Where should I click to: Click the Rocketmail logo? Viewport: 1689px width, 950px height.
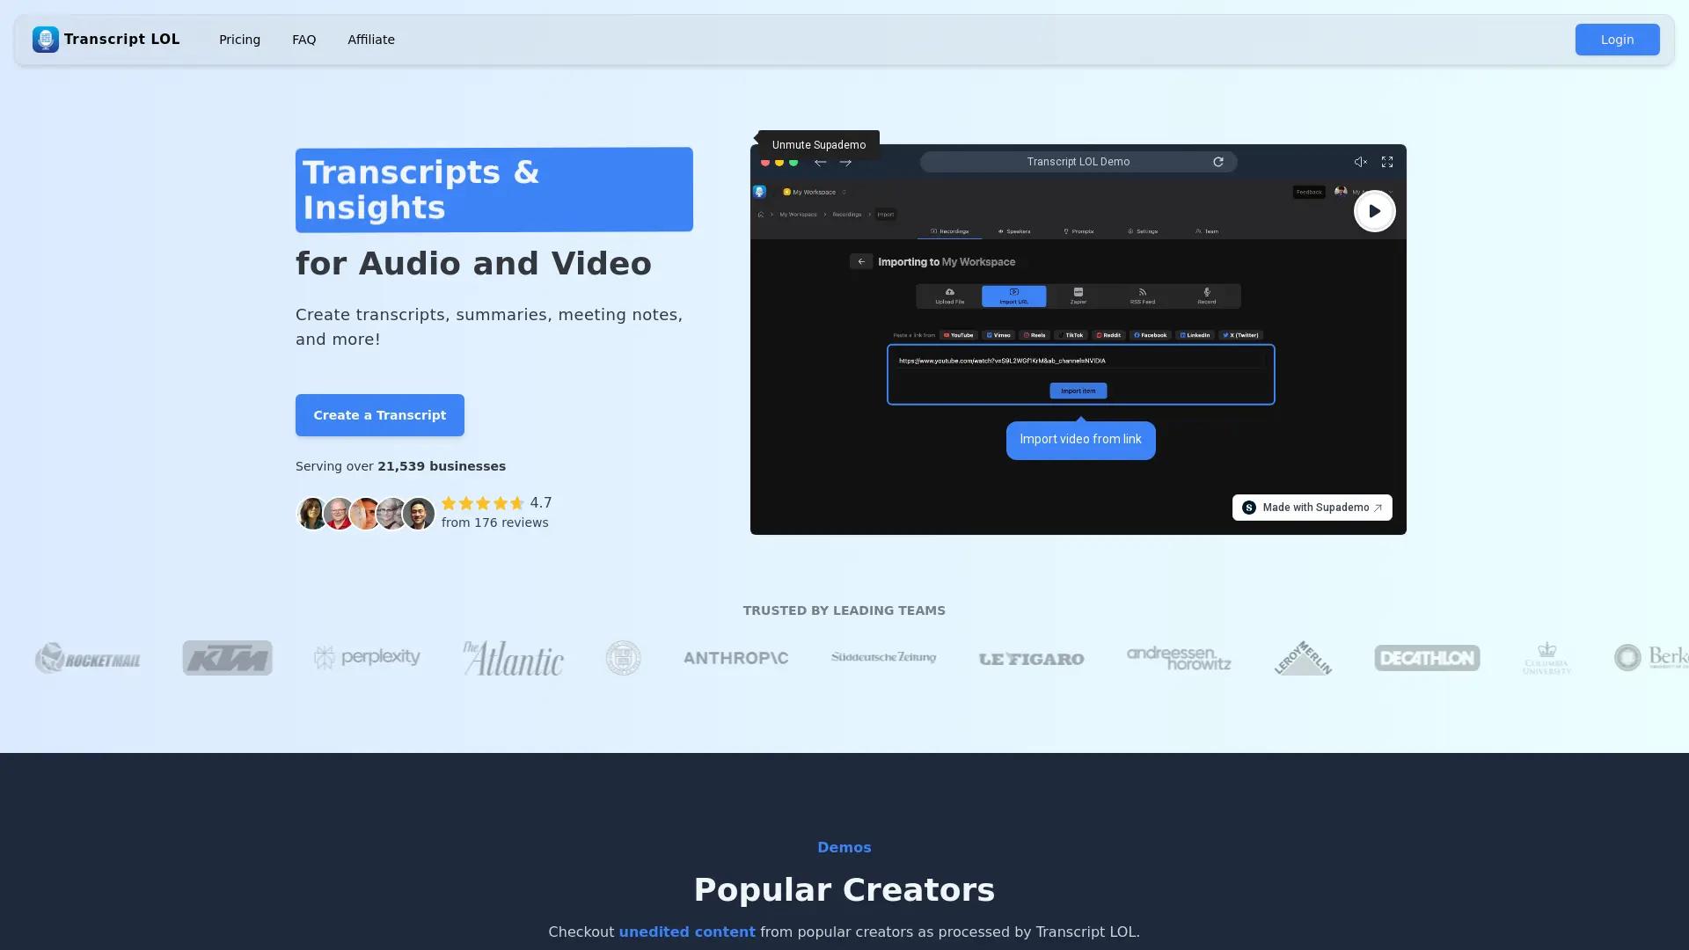pyautogui.click(x=87, y=658)
